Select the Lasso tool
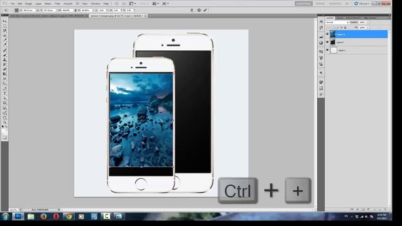 click(x=4, y=31)
